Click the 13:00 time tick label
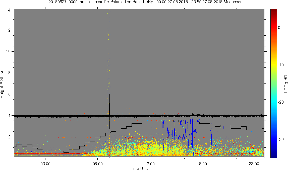The height and width of the screenshot is (170, 288). (150, 164)
